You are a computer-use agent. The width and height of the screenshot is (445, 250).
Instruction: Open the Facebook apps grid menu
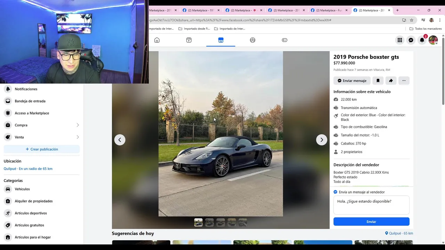[400, 40]
